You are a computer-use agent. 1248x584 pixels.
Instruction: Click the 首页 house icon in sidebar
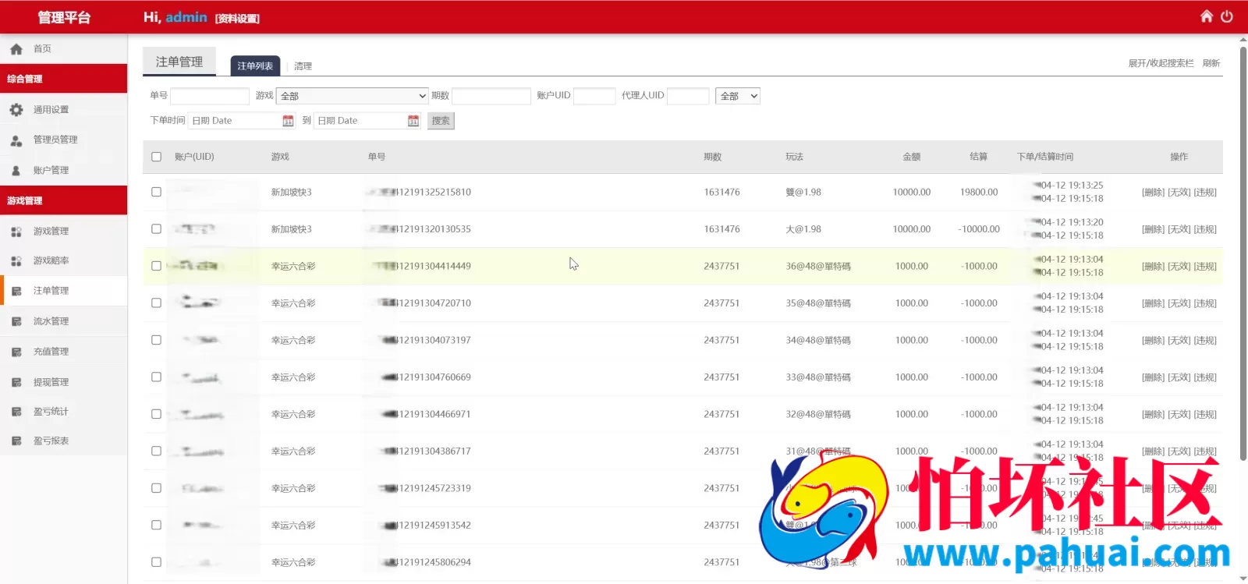point(16,49)
